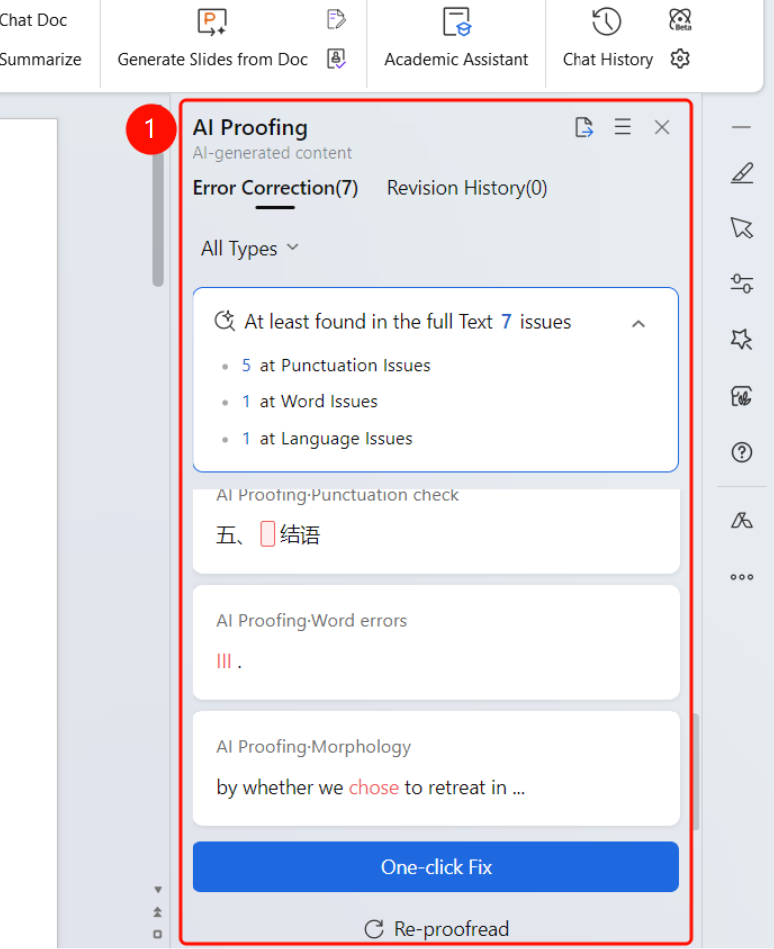Click the scroll down arrow of document
Viewport: 774px width, 949px height.
(x=158, y=890)
